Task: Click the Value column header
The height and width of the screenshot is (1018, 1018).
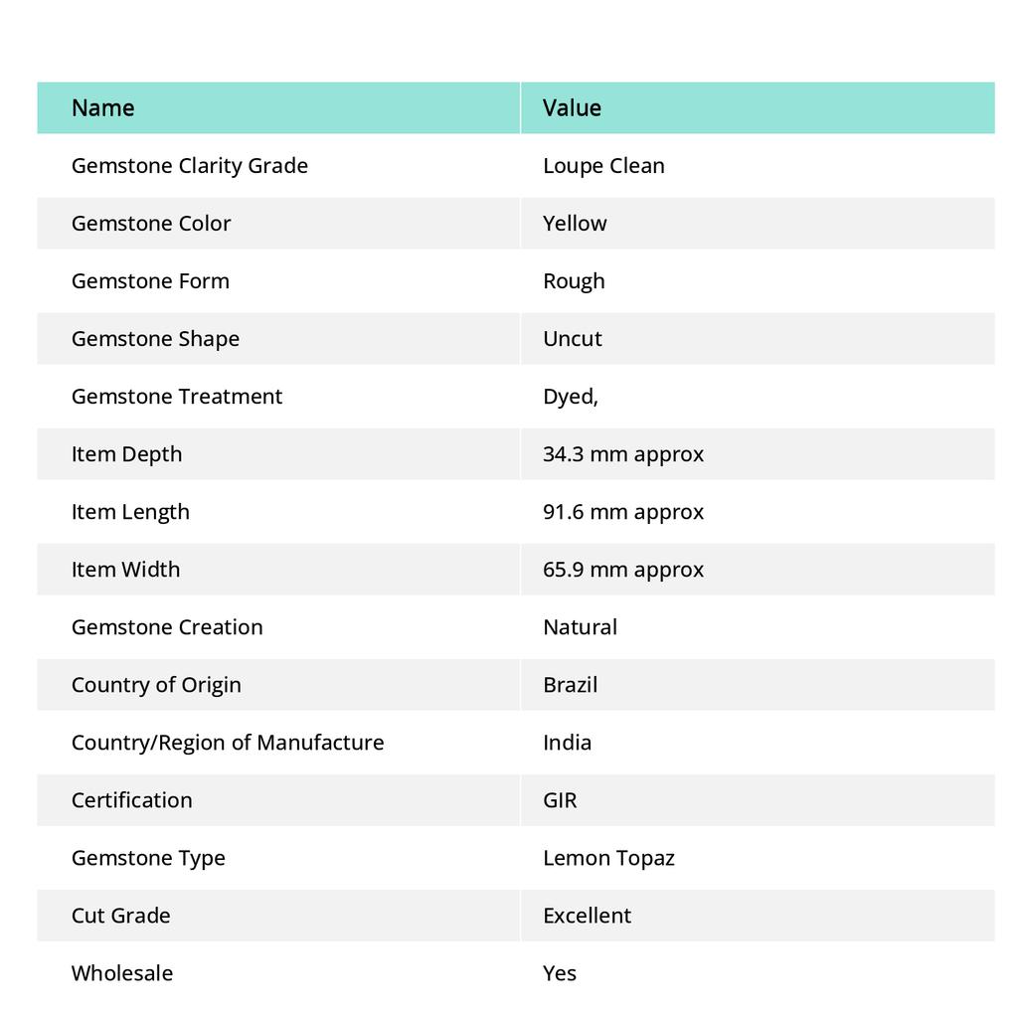Action: [572, 107]
